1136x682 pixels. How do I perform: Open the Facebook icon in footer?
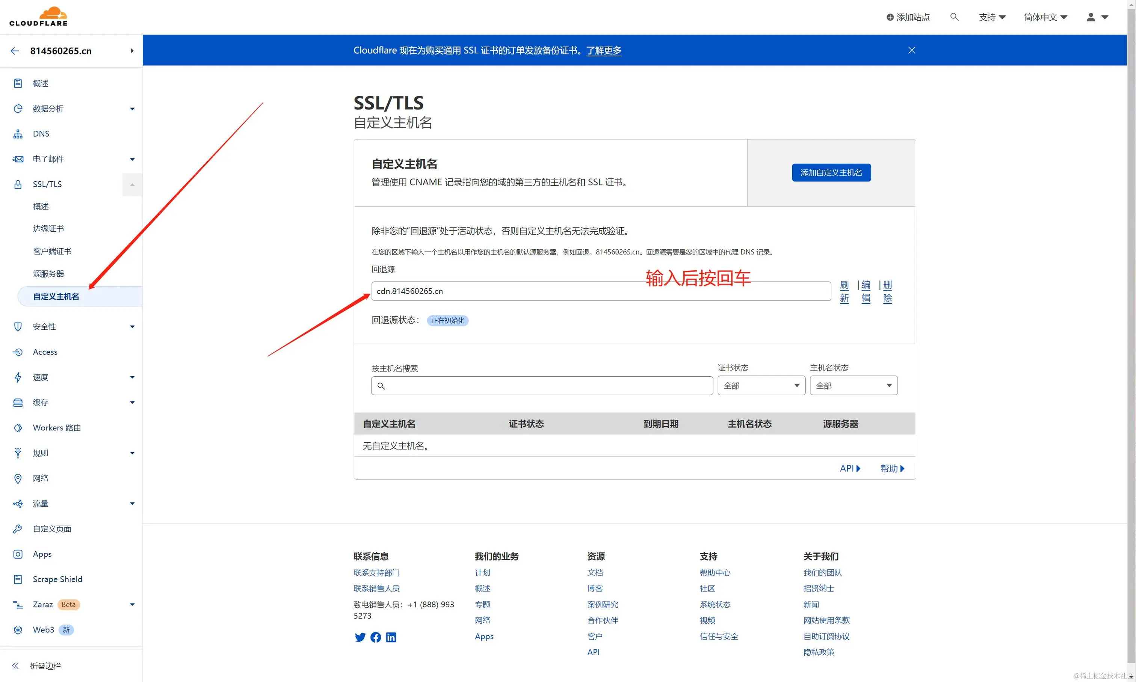(x=376, y=637)
